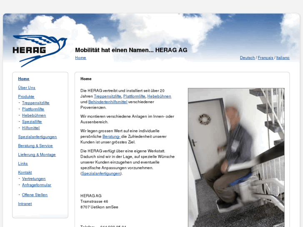
Task: Open Hilfsmittel sidebar entry
Action: pyautogui.click(x=31, y=128)
